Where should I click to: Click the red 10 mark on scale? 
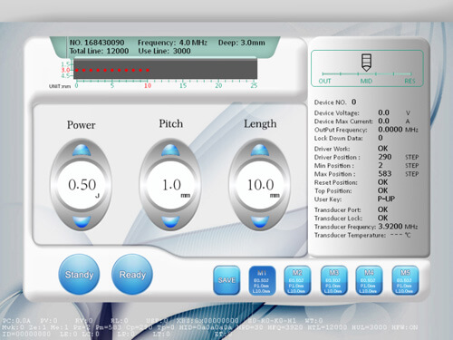click(x=148, y=85)
